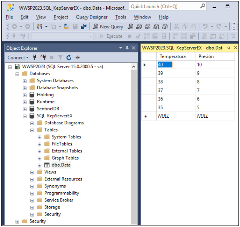This screenshot has width=240, height=227.
Task: Click the Open File folder icon
Action: pos(66,27)
